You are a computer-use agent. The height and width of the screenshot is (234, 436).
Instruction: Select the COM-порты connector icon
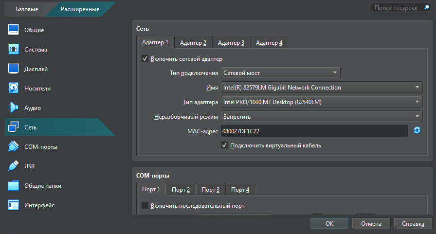tap(14, 147)
